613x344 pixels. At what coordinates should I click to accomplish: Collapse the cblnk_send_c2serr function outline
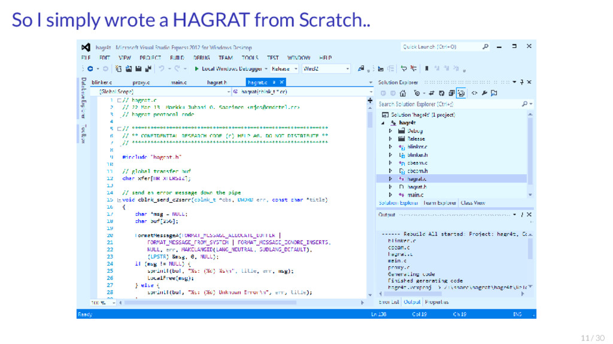click(118, 200)
